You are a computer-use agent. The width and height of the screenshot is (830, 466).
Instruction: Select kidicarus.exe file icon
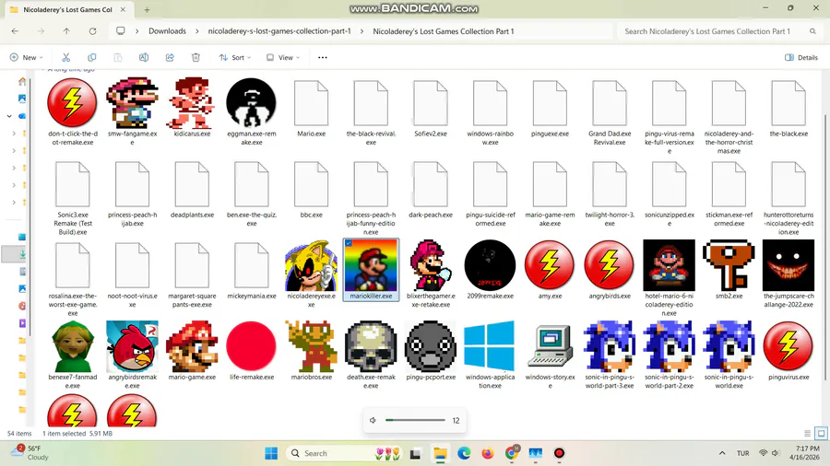pyautogui.click(x=192, y=103)
